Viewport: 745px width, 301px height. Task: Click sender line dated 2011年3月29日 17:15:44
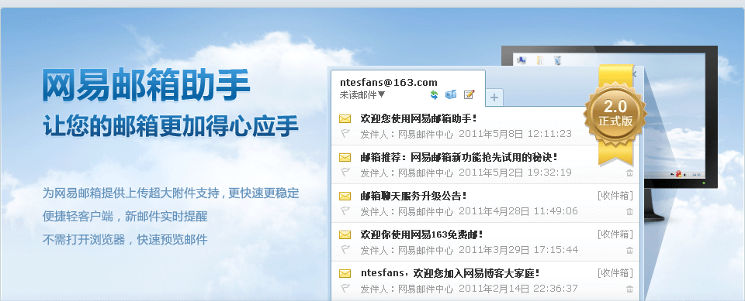[469, 250]
